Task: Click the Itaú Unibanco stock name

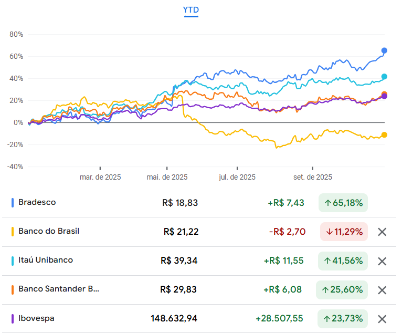Action: [x=46, y=260]
